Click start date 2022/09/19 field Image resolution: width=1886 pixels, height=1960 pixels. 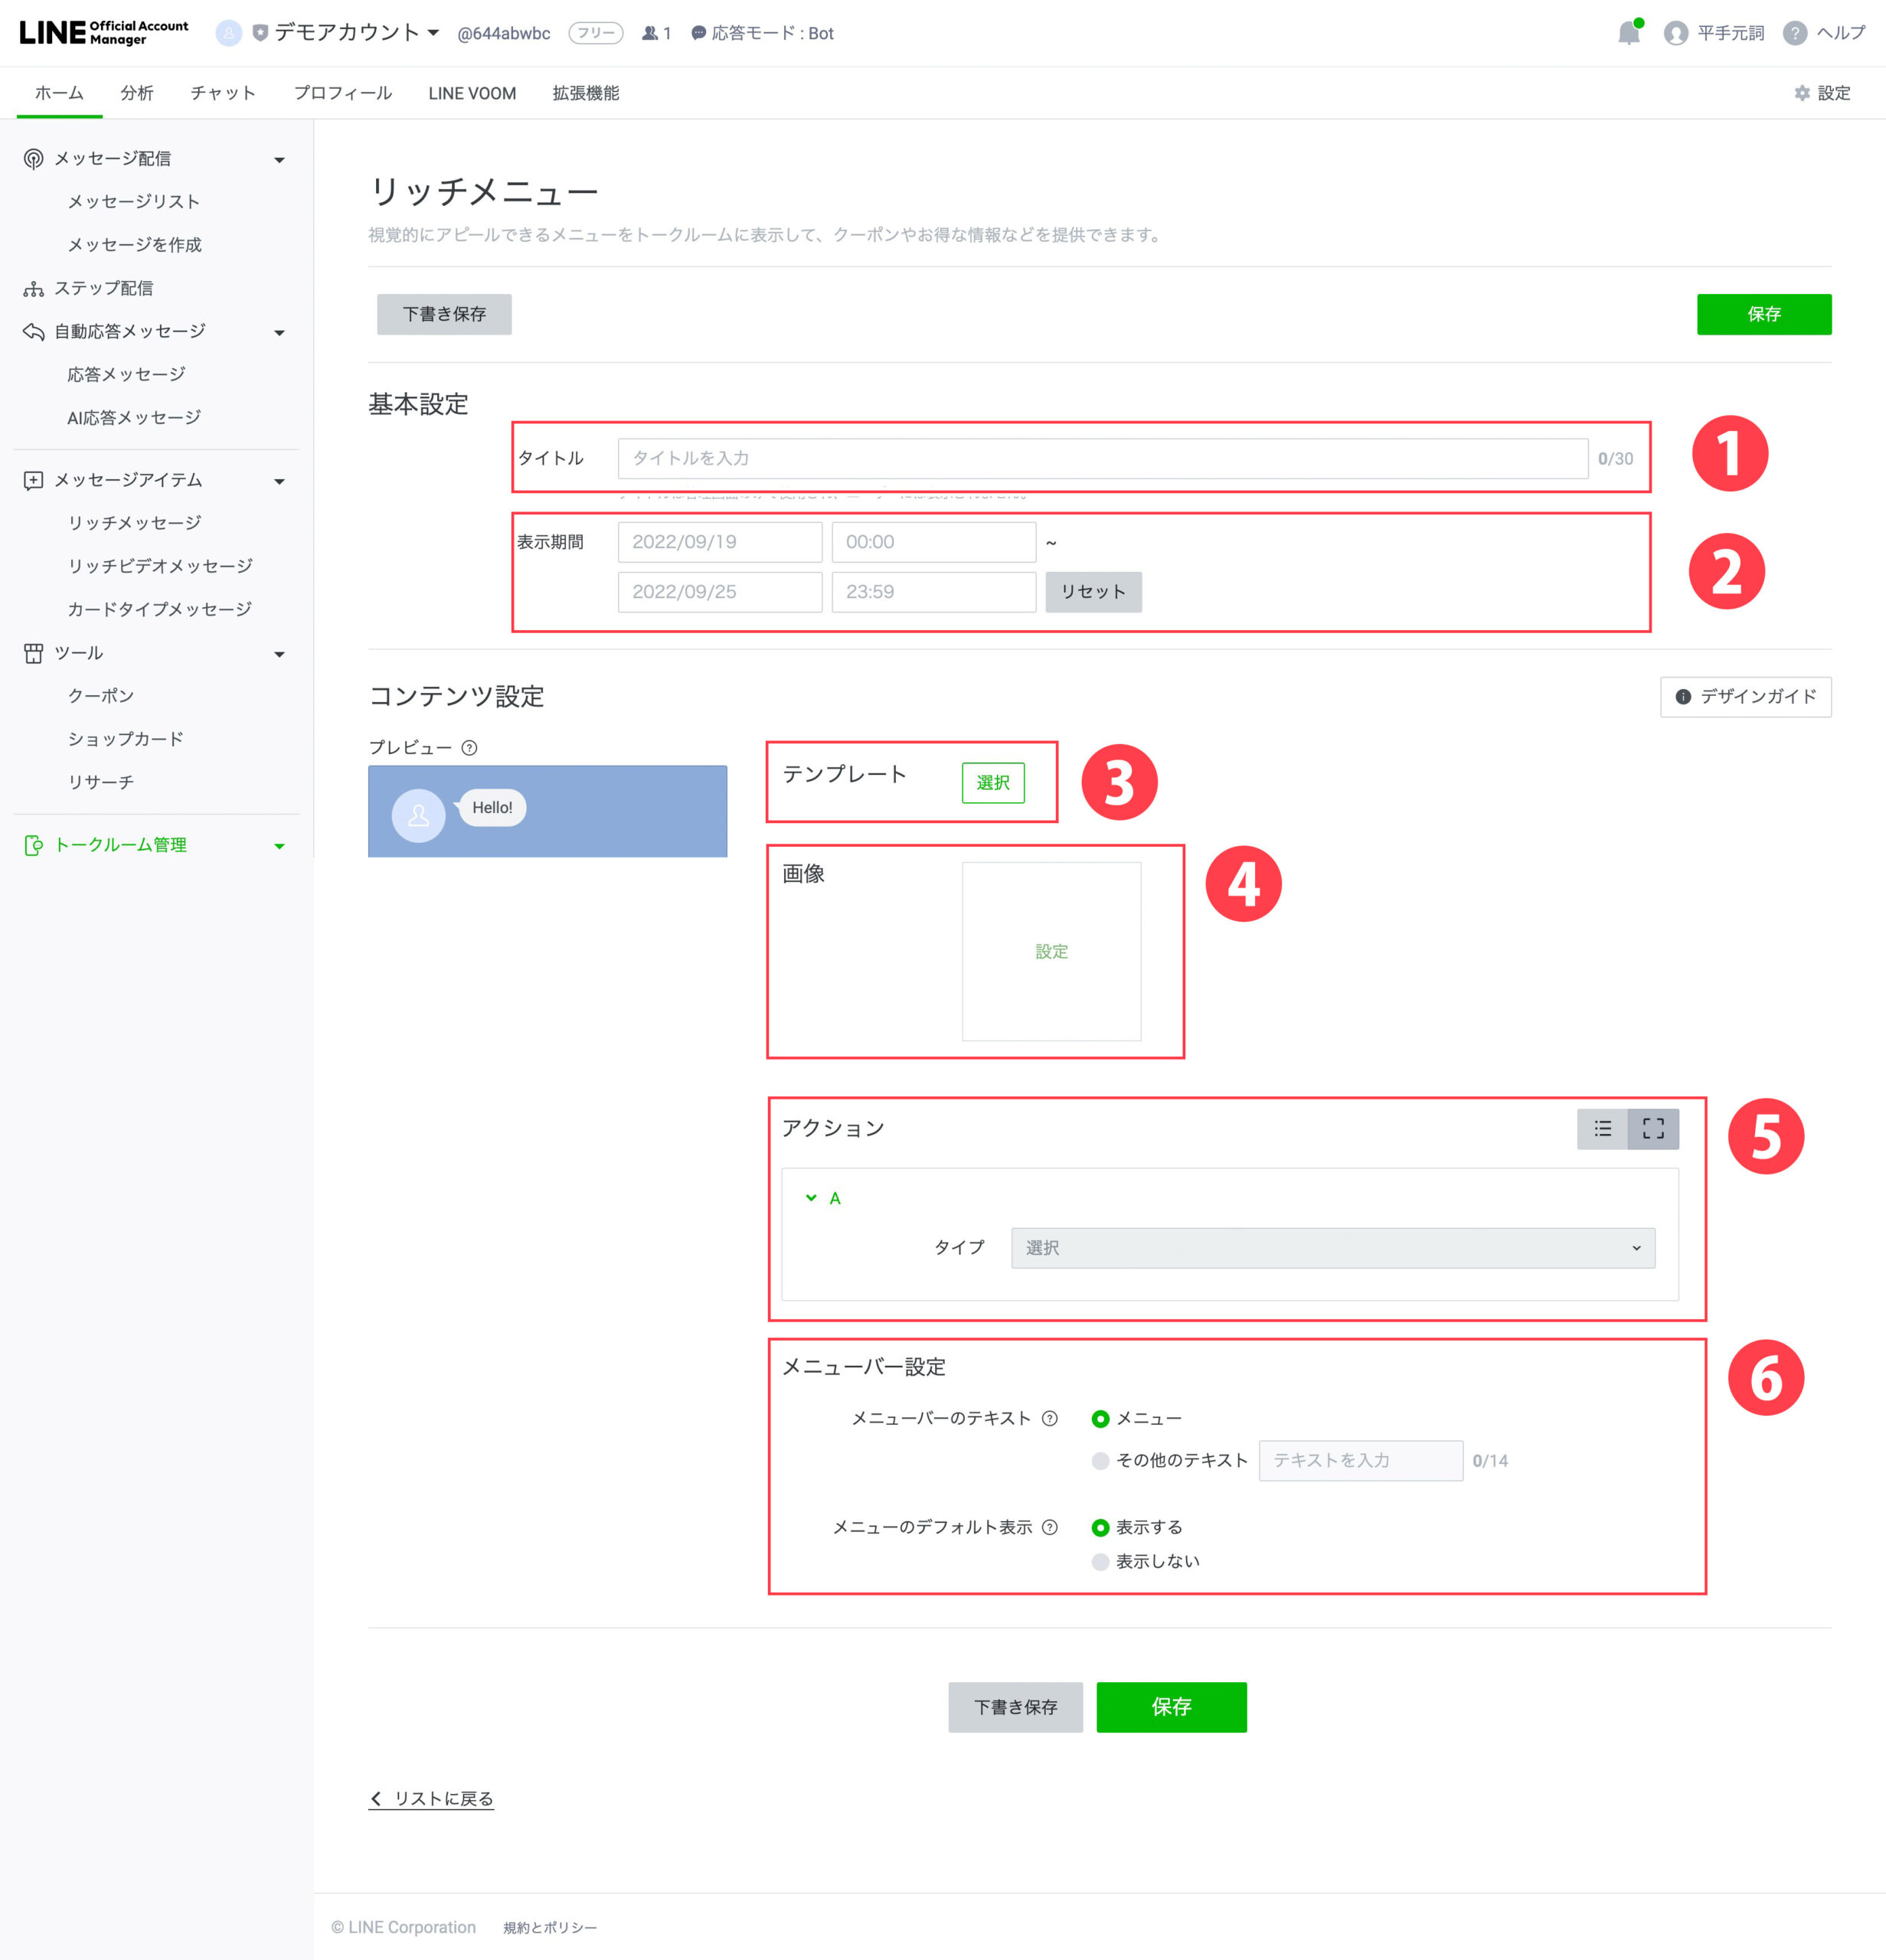(x=720, y=542)
